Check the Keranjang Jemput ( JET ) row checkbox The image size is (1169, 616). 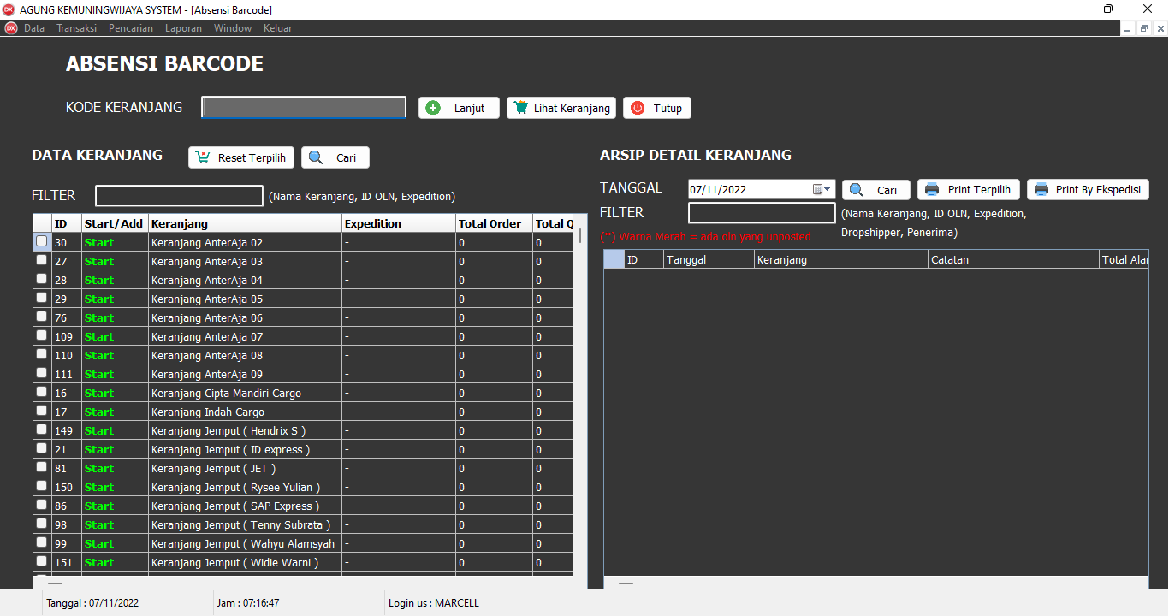coord(41,467)
